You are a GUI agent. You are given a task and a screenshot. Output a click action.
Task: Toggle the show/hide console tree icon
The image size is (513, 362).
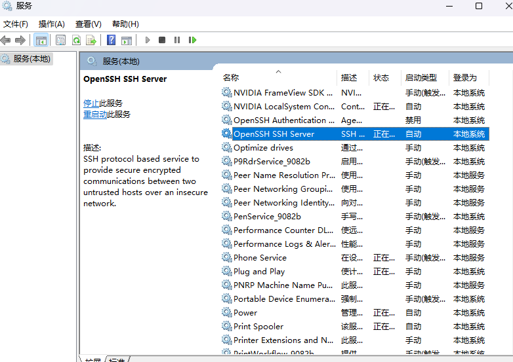pyautogui.click(x=41, y=40)
